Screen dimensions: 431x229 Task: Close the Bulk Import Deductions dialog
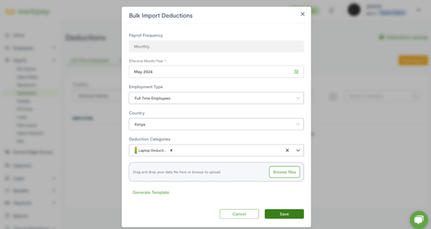[303, 14]
